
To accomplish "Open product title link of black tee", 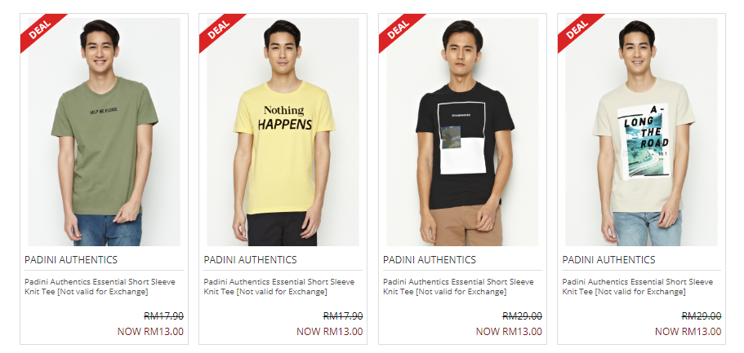I will pos(458,287).
